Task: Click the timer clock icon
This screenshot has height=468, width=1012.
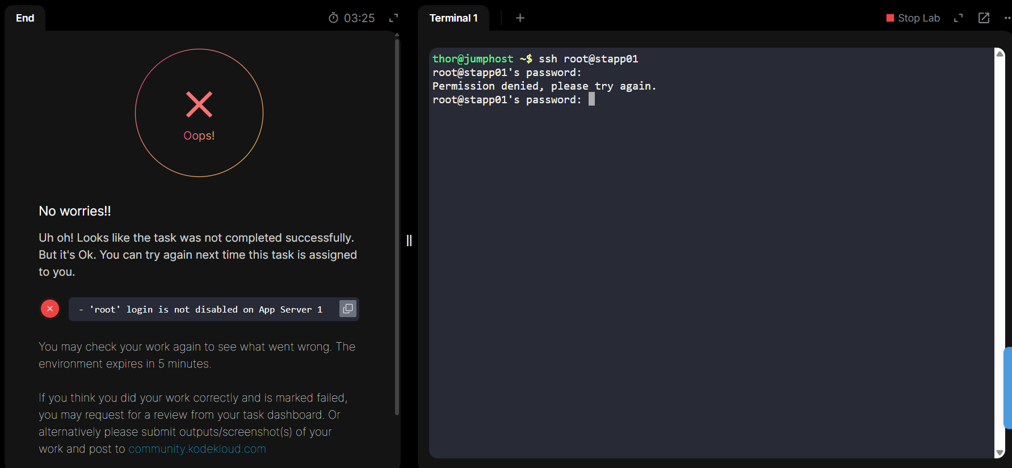Action: [333, 18]
